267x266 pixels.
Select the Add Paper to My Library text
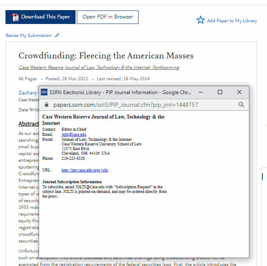click(232, 21)
